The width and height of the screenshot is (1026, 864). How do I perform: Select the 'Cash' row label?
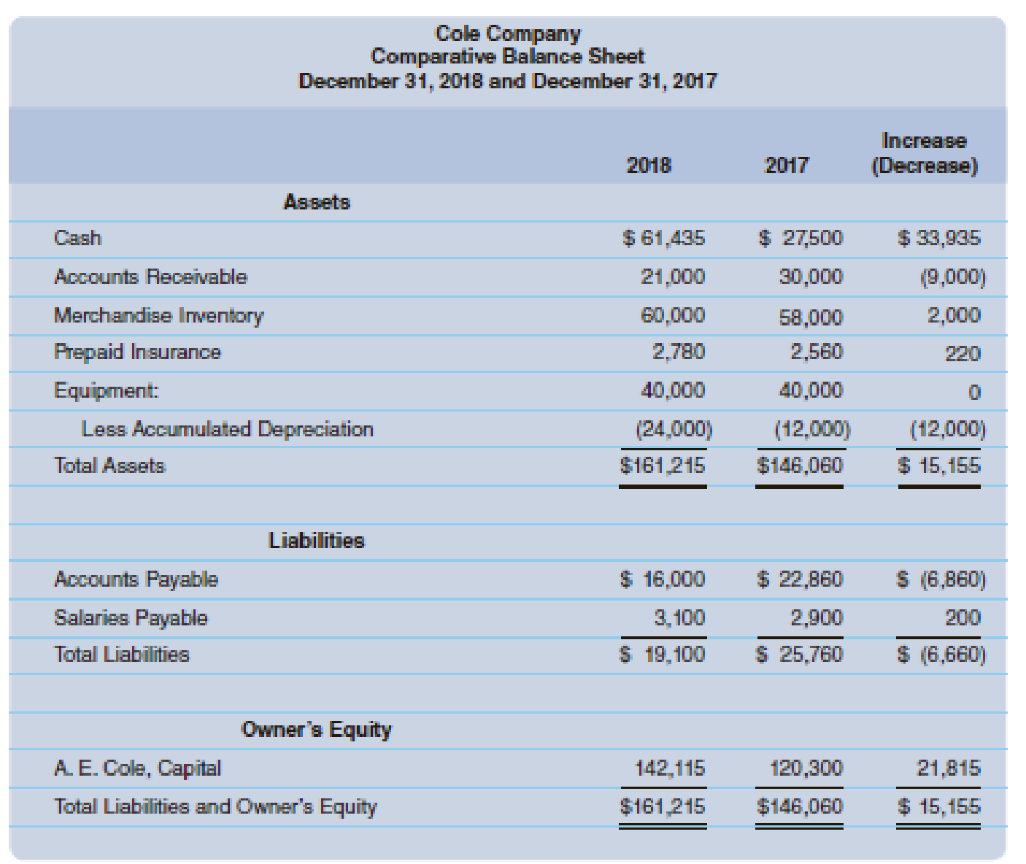point(77,238)
